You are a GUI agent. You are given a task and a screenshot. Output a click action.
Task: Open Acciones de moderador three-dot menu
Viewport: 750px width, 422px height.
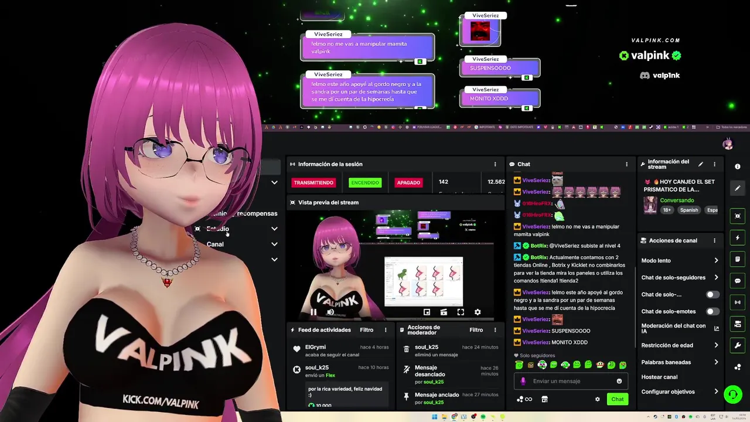pyautogui.click(x=495, y=330)
